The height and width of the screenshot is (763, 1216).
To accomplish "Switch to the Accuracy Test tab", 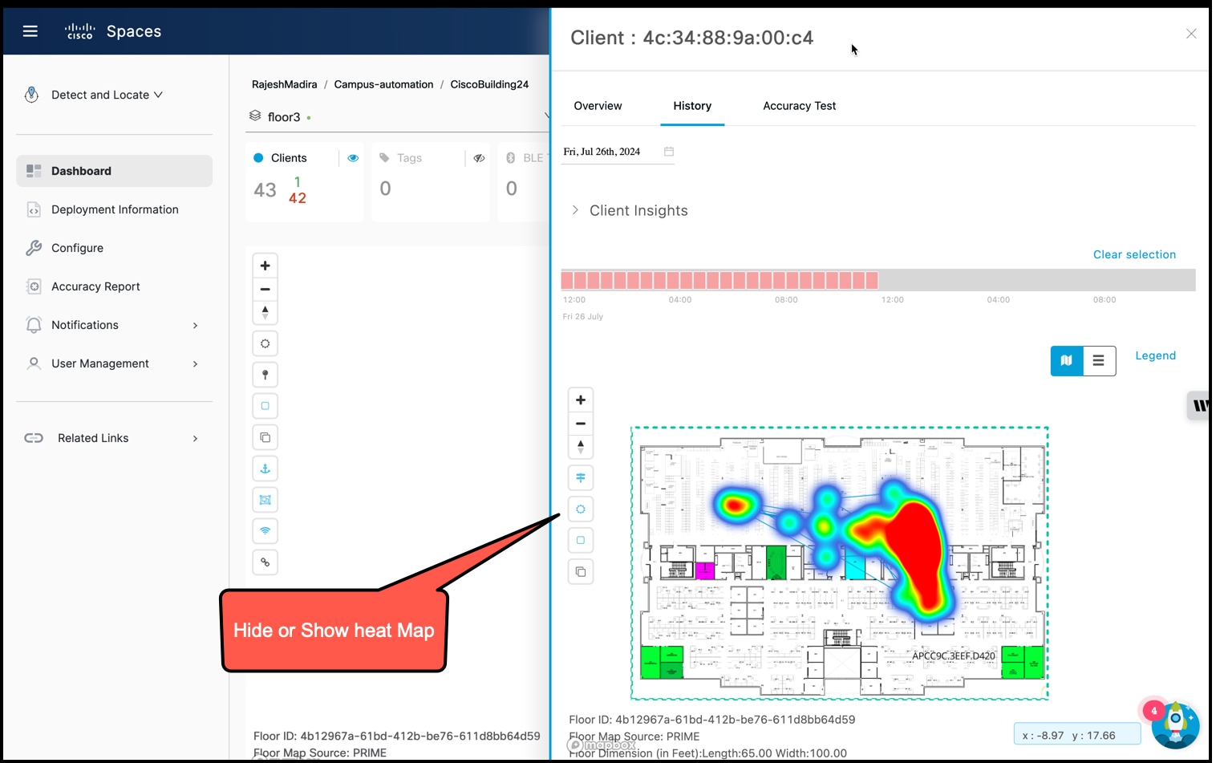I will 799,106.
